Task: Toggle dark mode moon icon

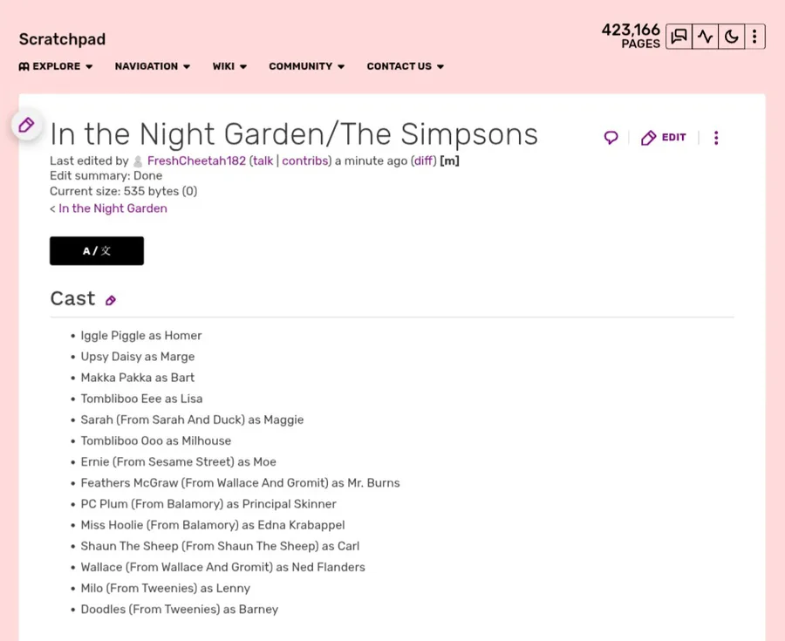Action: [x=731, y=37]
